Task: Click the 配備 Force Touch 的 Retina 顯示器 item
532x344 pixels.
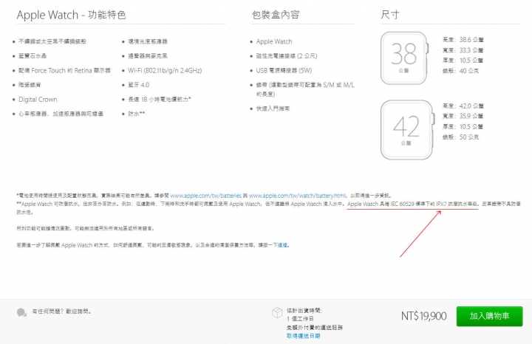Action: (x=64, y=70)
